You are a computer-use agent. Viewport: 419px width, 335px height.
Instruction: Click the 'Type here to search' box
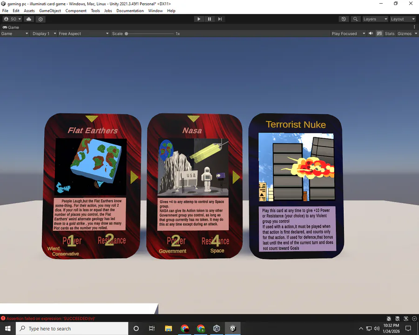(72, 328)
